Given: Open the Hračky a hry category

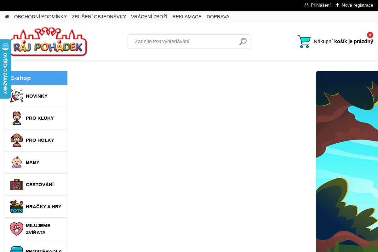Looking at the screenshot, I should 43,207.
